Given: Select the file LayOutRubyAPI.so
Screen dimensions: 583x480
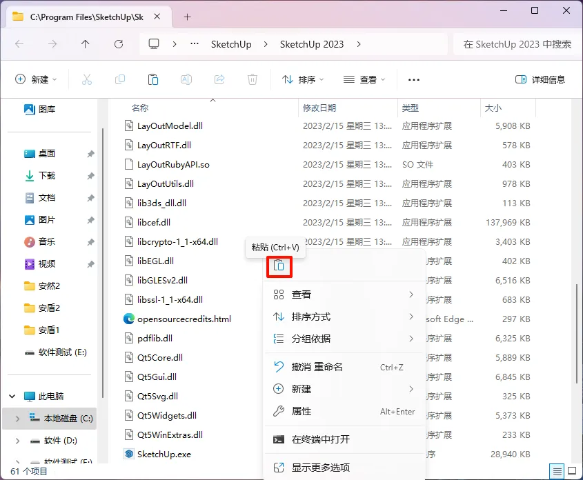Looking at the screenshot, I should click(173, 165).
